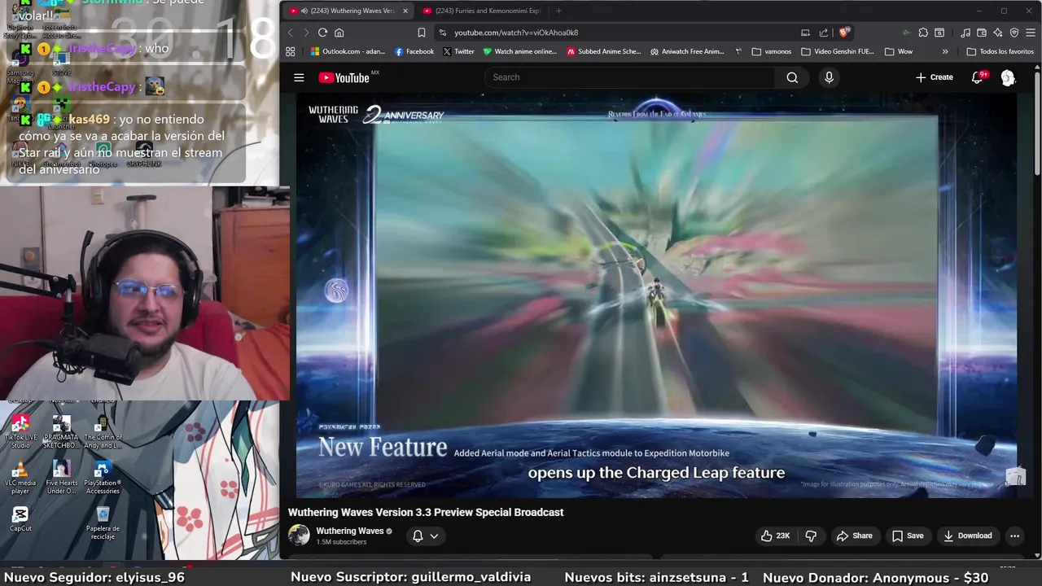Open the Brave VPN shield icon
Viewport: 1042px width, 586px height.
tap(1014, 33)
